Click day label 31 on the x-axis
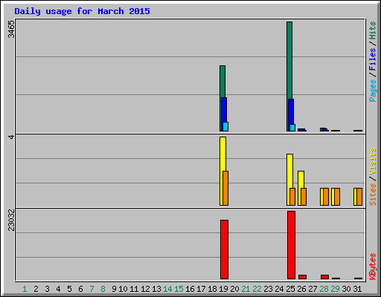The image size is (381, 297). (x=357, y=289)
